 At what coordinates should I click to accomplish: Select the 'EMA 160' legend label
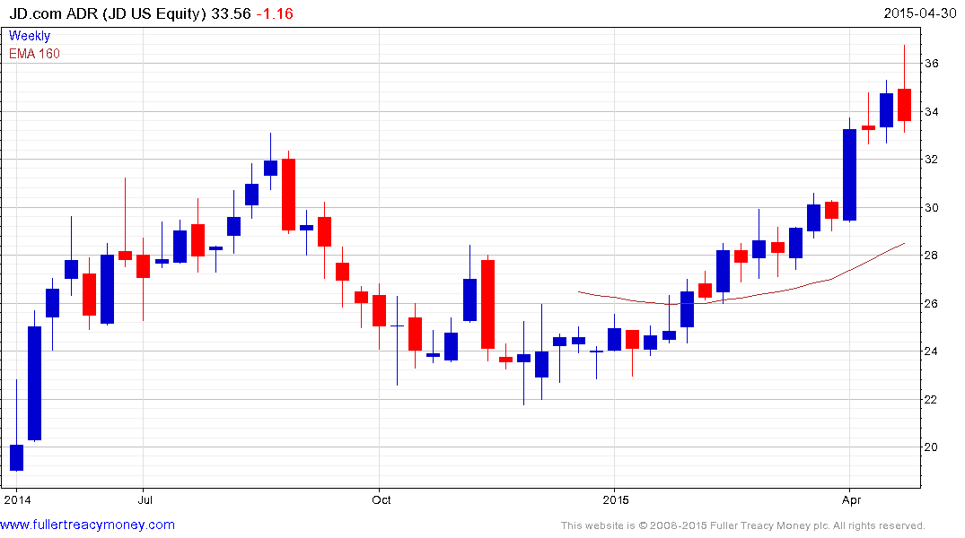34,54
